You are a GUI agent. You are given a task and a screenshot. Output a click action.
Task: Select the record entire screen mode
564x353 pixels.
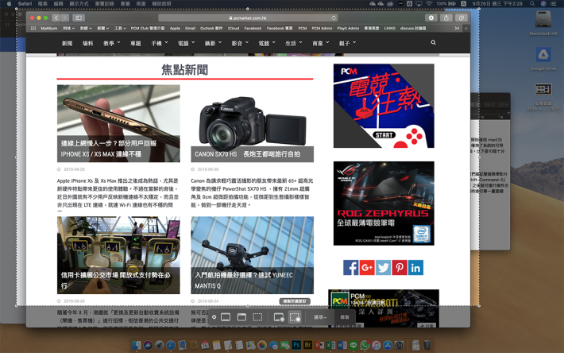279,317
